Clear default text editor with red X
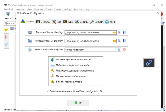The width and height of the screenshot is (166, 112). click(x=124, y=50)
